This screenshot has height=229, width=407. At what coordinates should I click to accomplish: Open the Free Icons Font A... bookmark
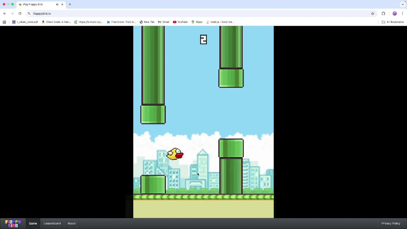[x=121, y=22]
